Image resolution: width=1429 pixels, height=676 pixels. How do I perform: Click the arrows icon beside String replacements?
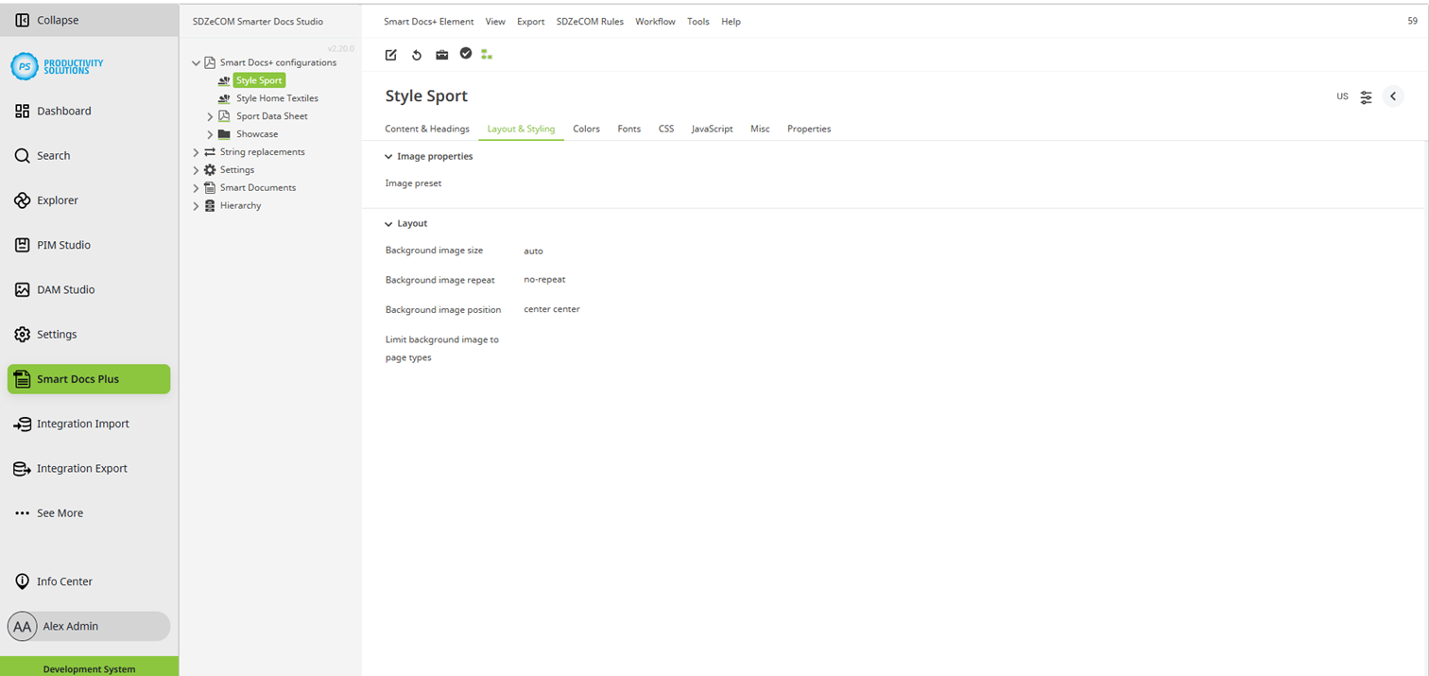210,152
